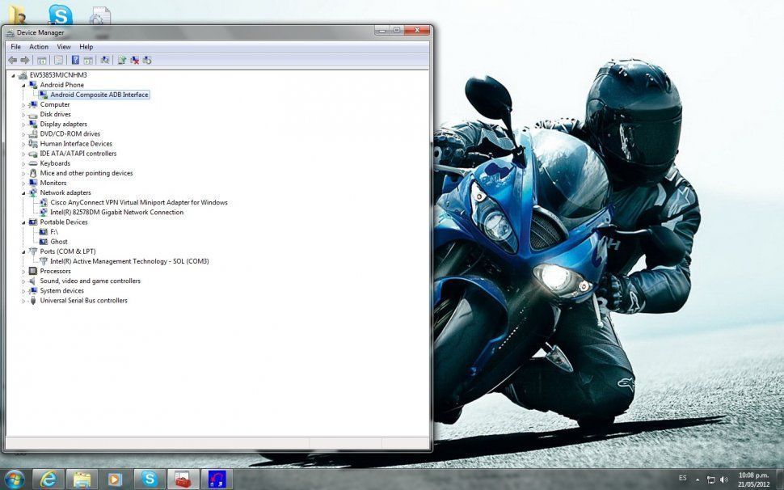Show hidden tray icons arrow
This screenshot has width=784, height=490.
point(698,480)
